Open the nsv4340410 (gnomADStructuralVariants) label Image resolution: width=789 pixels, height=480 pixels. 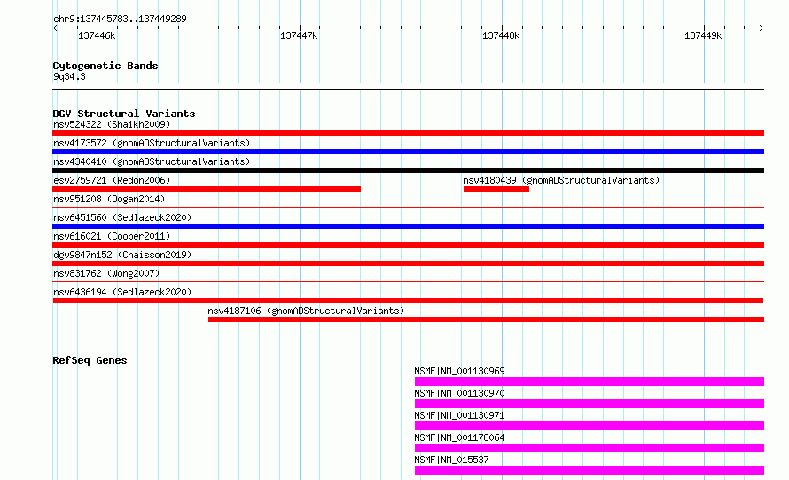tap(152, 161)
